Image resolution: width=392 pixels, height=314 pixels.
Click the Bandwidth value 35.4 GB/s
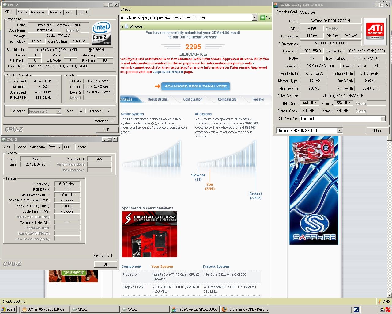click(x=370, y=88)
